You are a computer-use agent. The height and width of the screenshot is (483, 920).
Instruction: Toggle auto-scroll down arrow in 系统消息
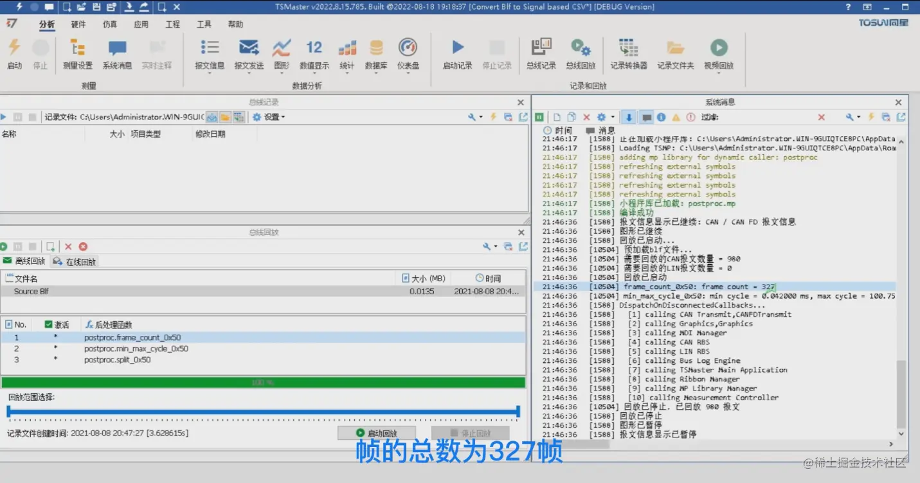point(629,118)
